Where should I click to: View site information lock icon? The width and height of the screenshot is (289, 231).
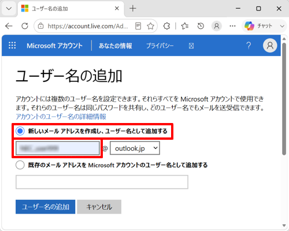(x=40, y=26)
